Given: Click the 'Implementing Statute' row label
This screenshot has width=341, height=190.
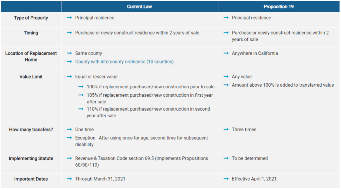Looking at the screenshot, I should click(x=31, y=158).
